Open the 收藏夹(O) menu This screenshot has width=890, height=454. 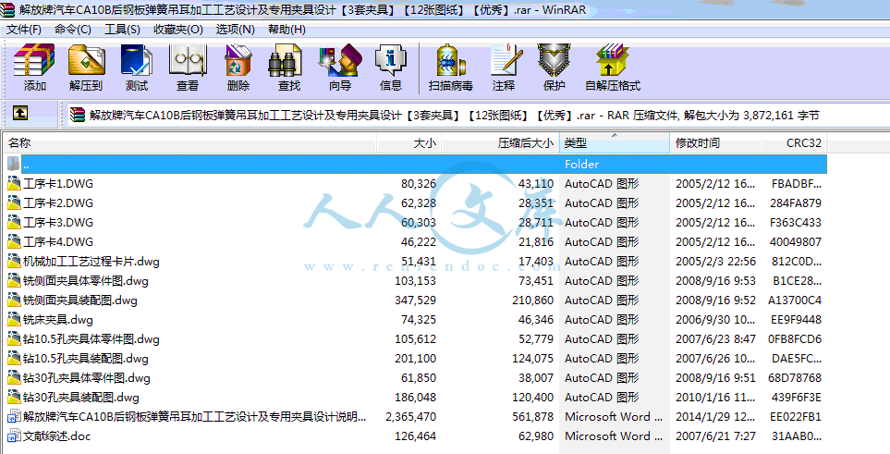(x=177, y=30)
